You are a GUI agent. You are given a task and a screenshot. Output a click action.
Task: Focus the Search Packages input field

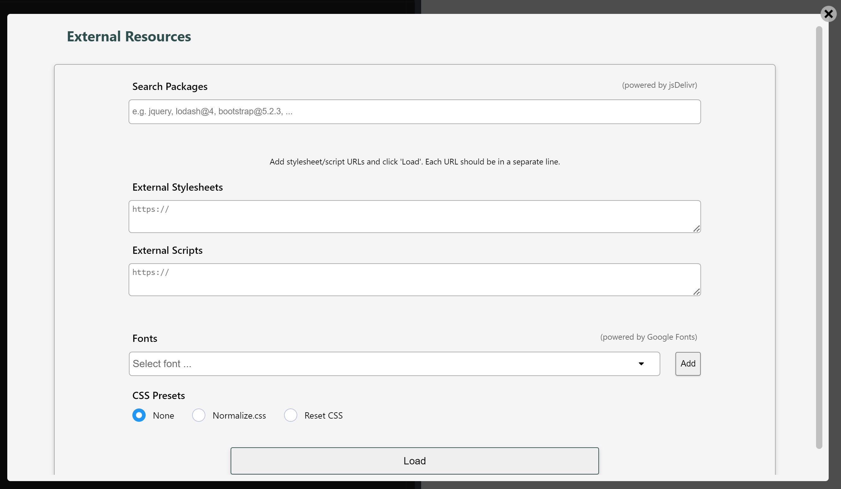pos(414,111)
